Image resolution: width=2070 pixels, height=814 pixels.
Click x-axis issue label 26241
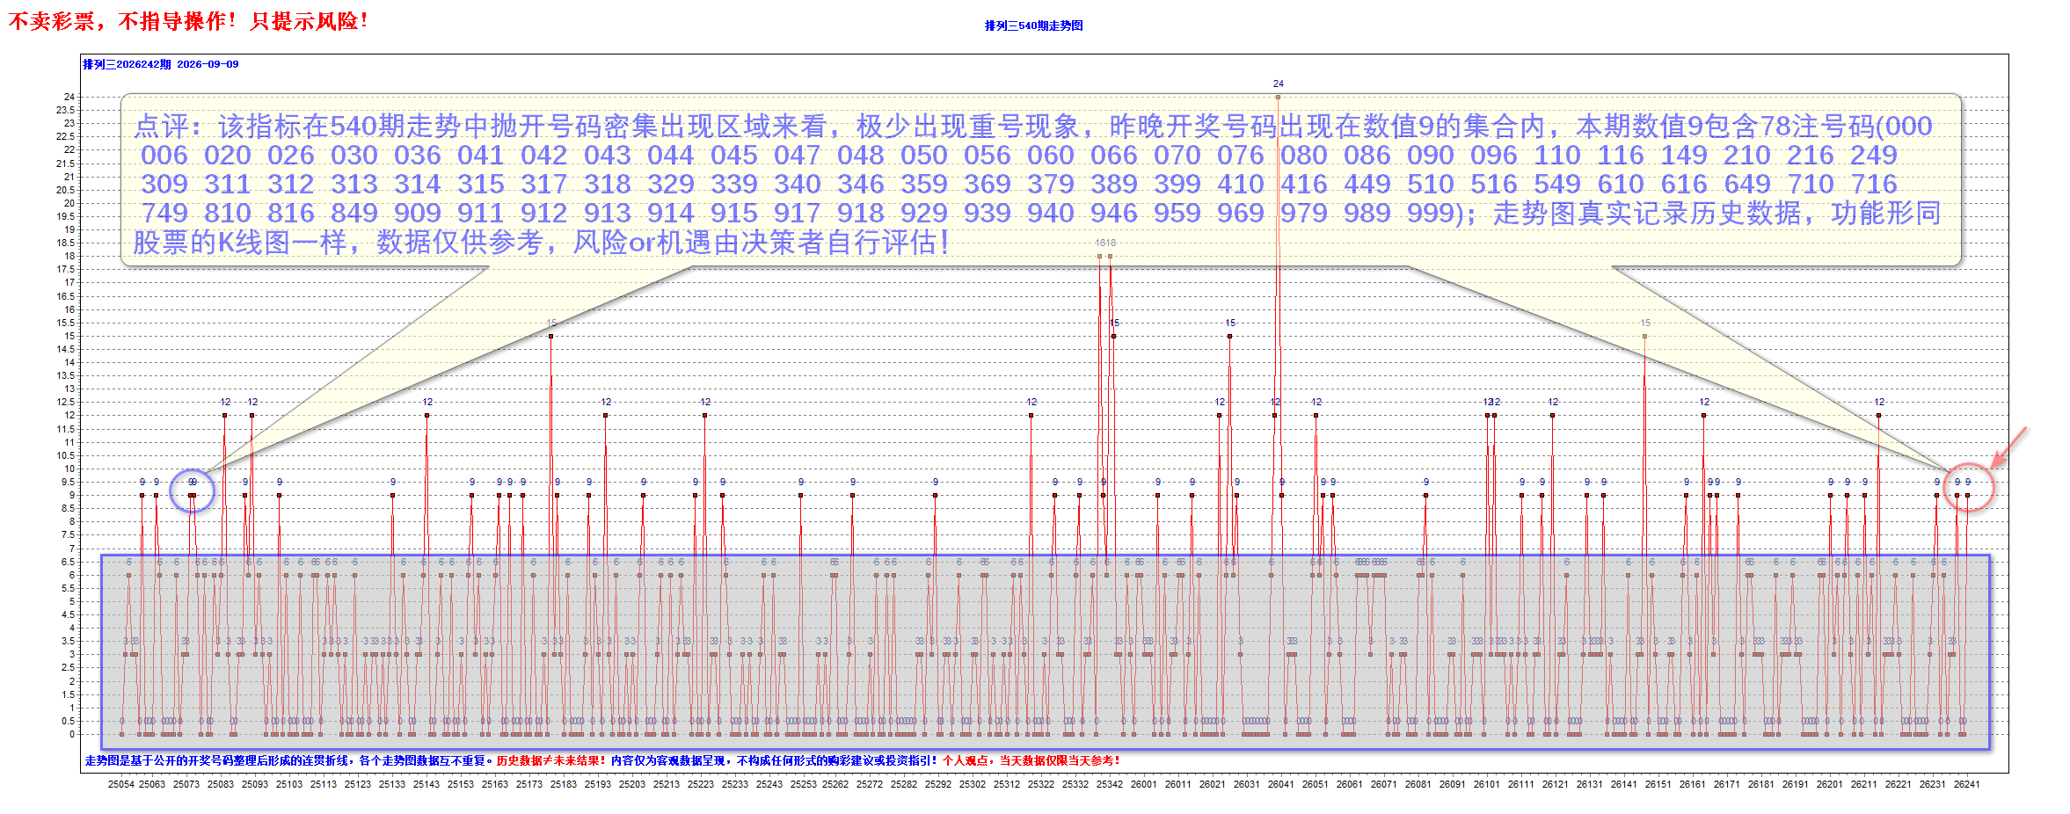(x=1966, y=784)
